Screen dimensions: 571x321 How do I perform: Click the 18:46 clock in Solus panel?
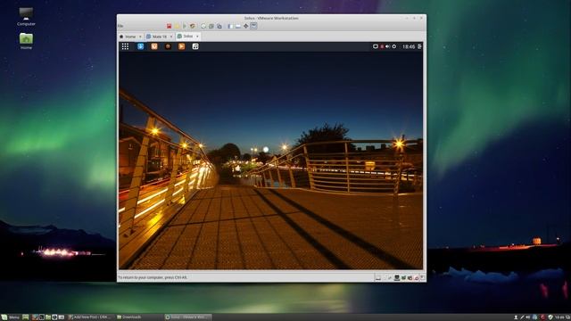(x=409, y=46)
